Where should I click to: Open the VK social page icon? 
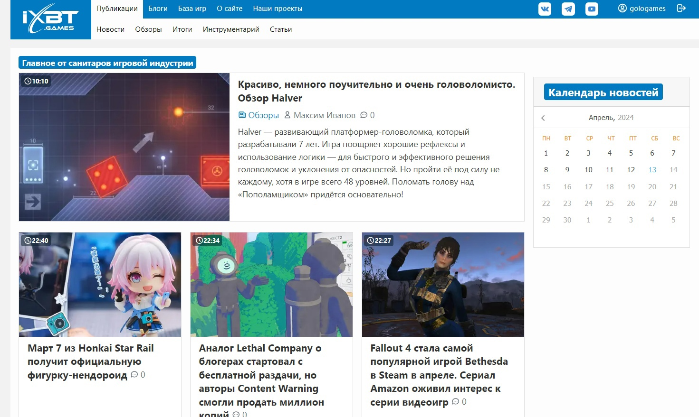pyautogui.click(x=545, y=9)
